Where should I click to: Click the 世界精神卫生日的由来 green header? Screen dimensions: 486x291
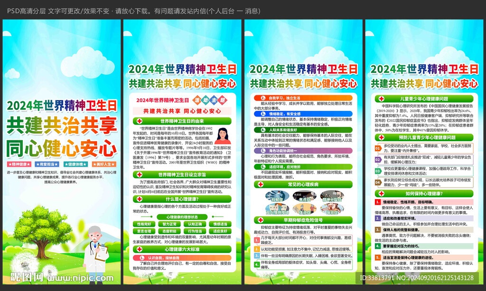coord(182,121)
